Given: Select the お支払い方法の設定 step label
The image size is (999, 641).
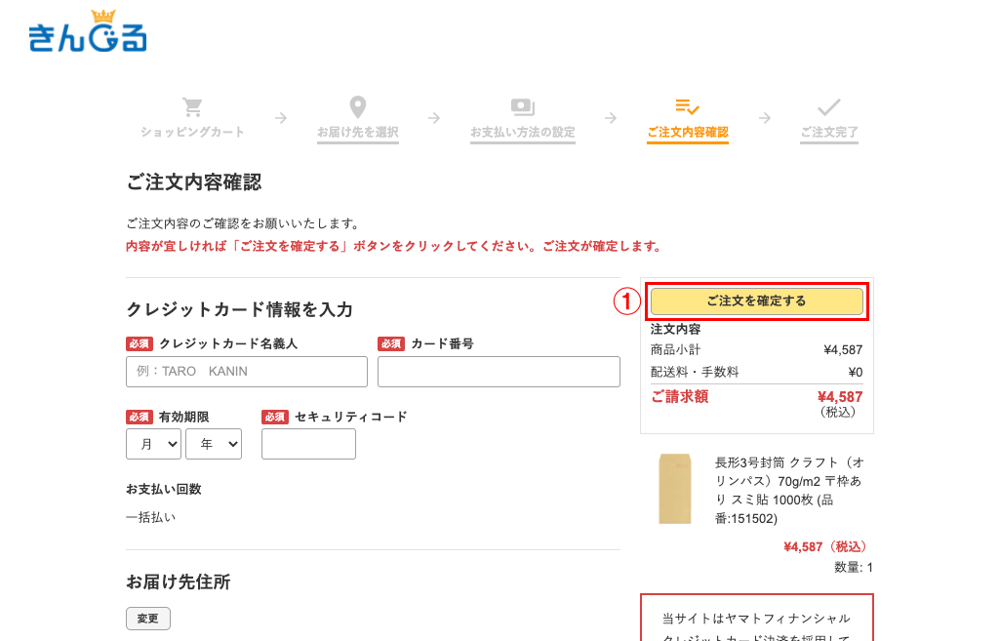Looking at the screenshot, I should (x=522, y=132).
